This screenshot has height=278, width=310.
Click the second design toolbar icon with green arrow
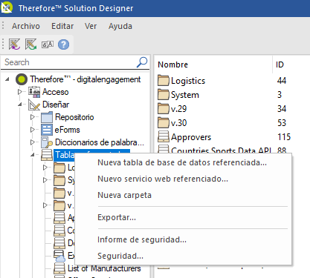(30, 44)
